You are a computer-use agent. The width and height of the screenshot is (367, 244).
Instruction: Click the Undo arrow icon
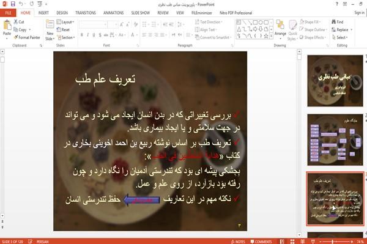pyautogui.click(x=21, y=4)
